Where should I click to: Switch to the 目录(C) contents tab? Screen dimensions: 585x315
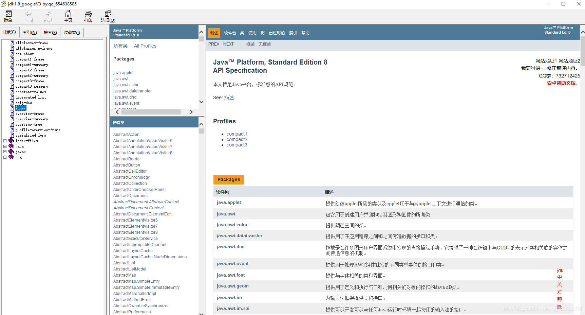coord(9,32)
